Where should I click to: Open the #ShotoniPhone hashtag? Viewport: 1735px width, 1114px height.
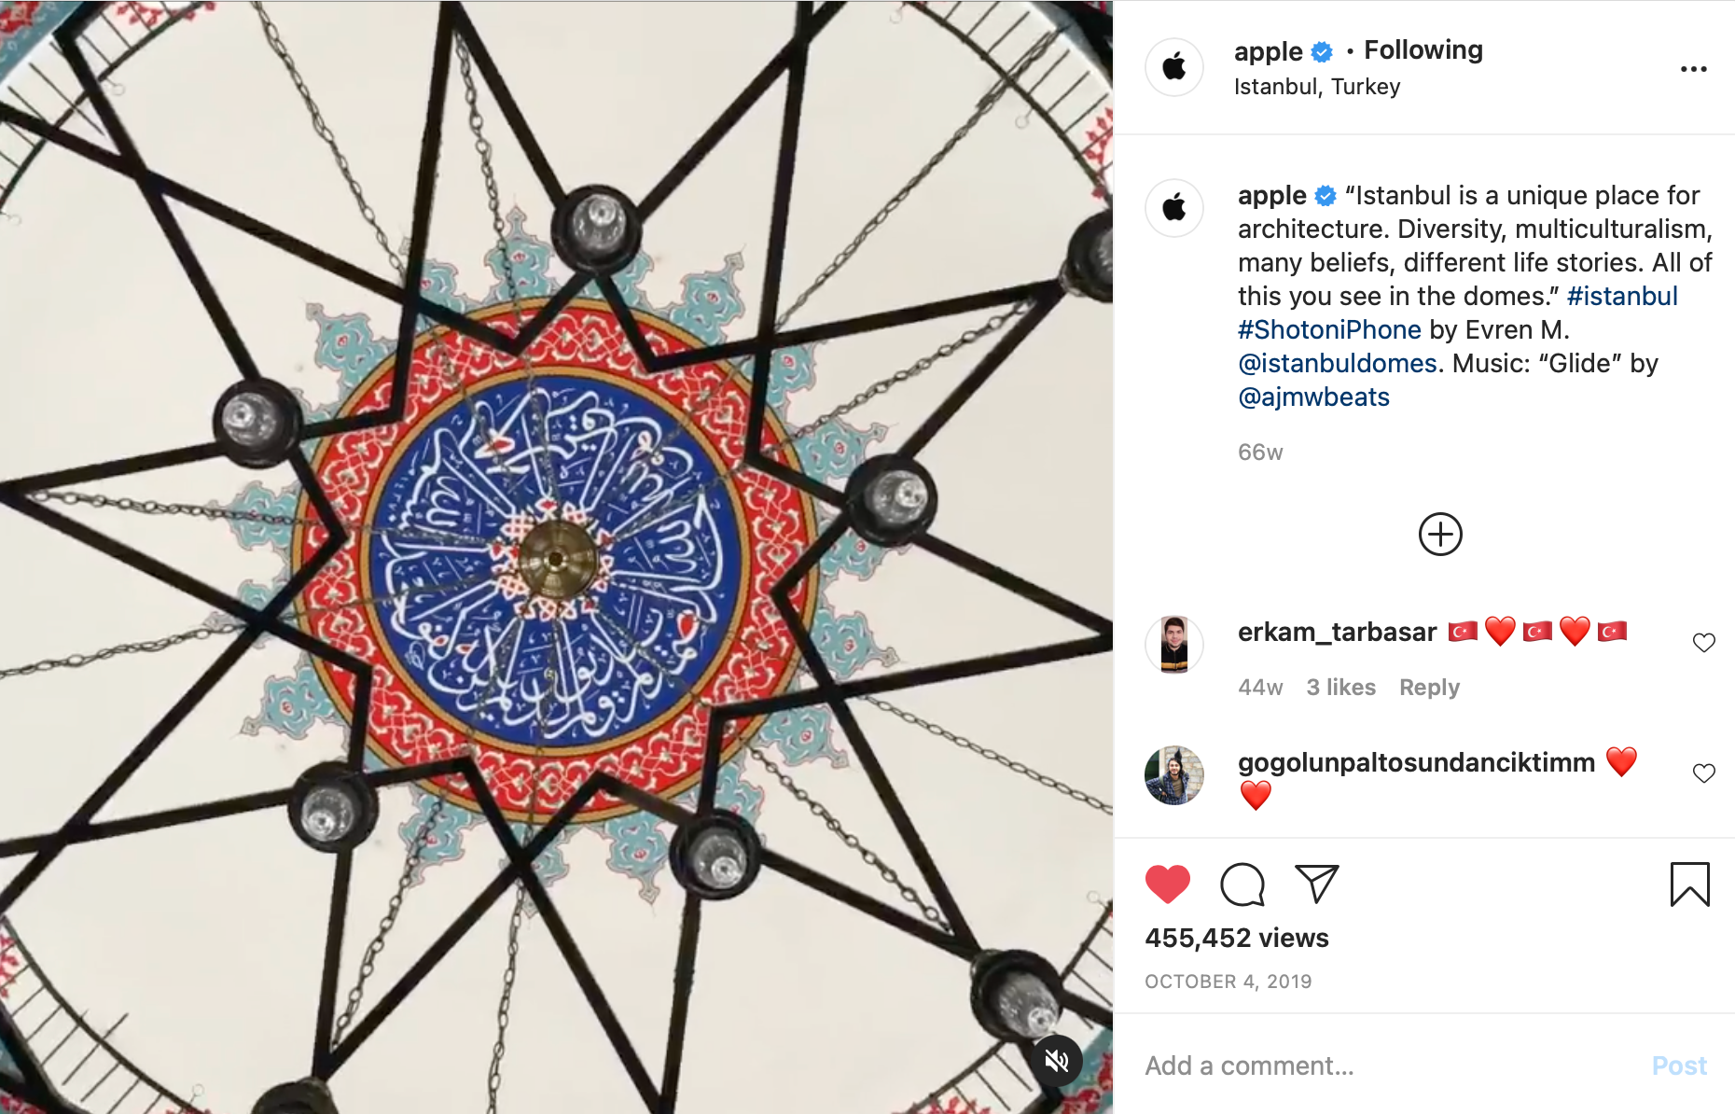pos(1328,330)
